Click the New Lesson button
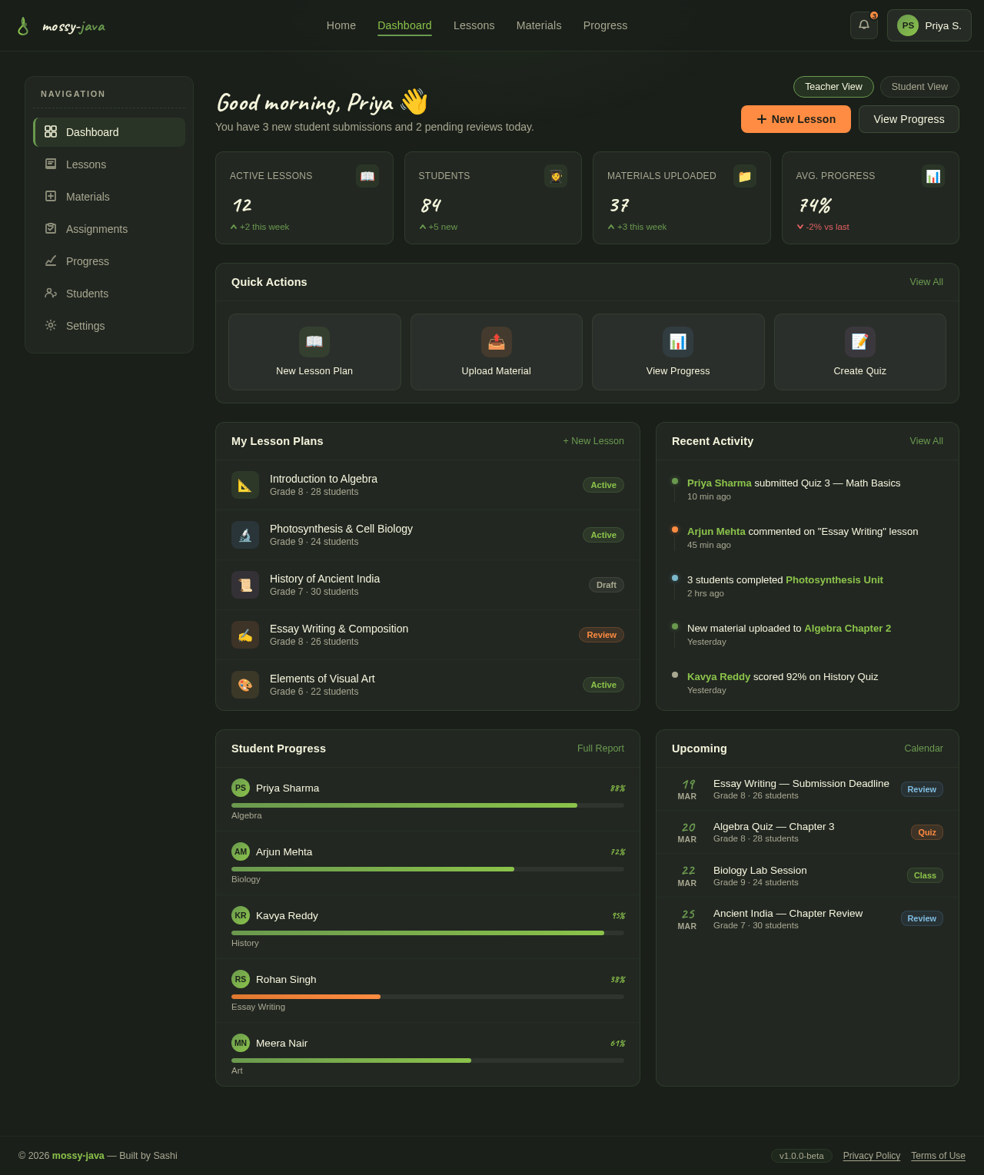The height and width of the screenshot is (1175, 984). pyautogui.click(x=796, y=119)
